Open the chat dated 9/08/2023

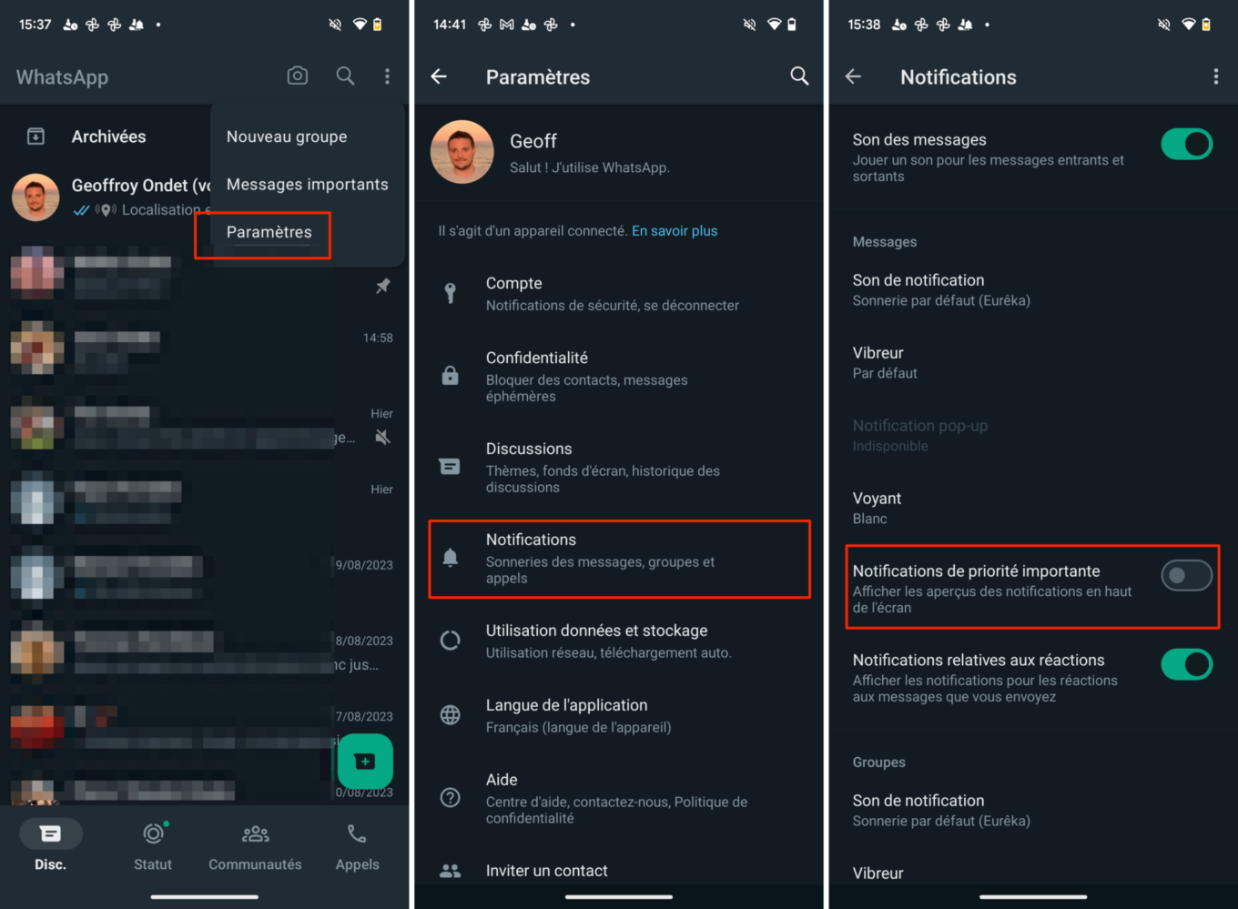(205, 577)
